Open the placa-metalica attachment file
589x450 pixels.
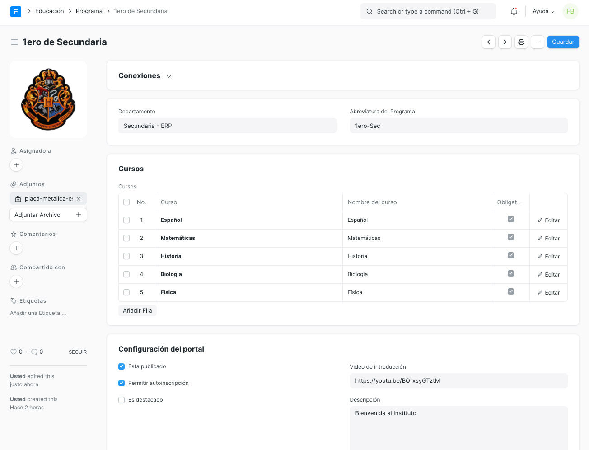click(x=49, y=199)
